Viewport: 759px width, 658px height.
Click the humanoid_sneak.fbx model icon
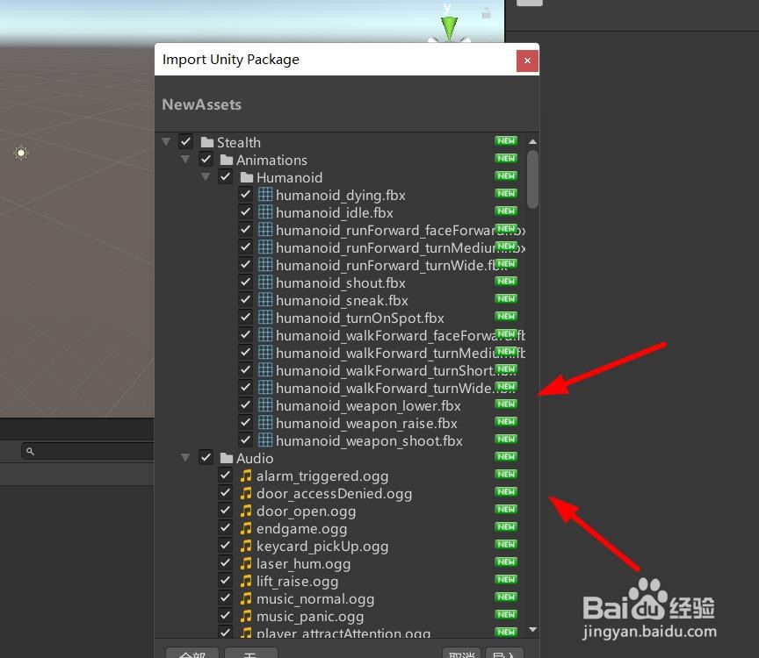(265, 300)
